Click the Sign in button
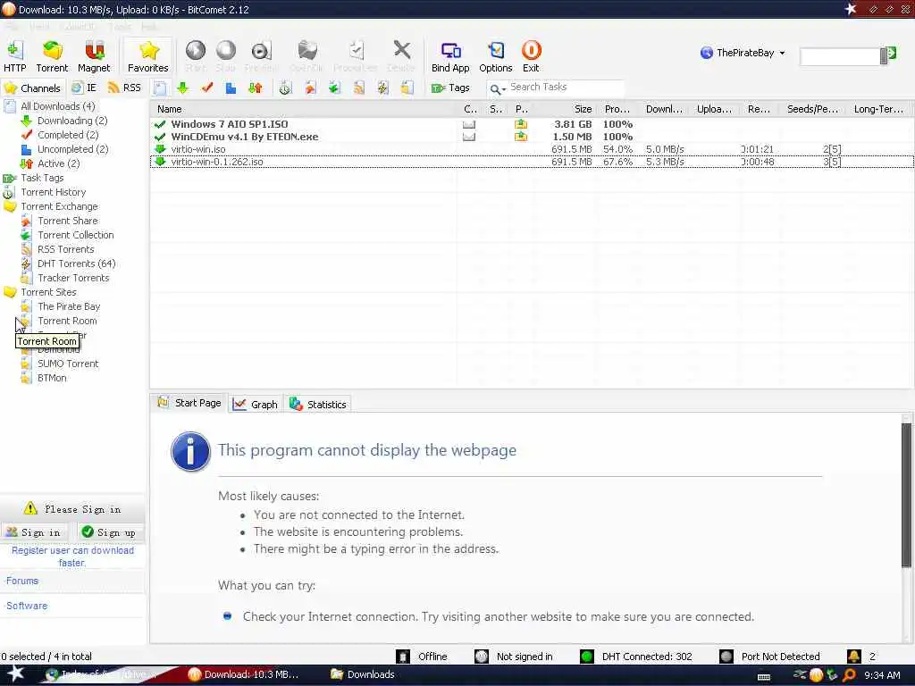This screenshot has height=686, width=915. pyautogui.click(x=34, y=532)
